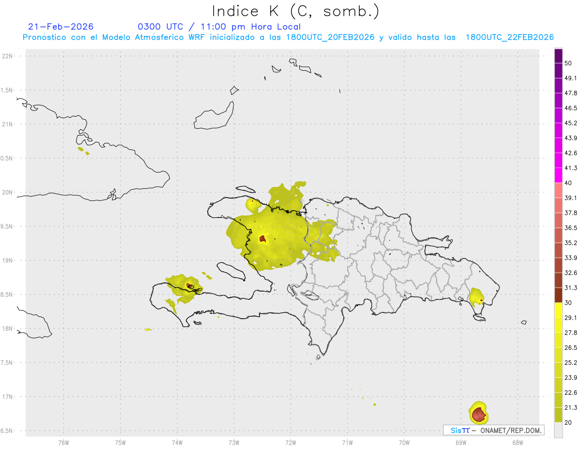Screen dimensions: 581x449
Task: Click the "27.8" color scale value
Action: (x=571, y=333)
